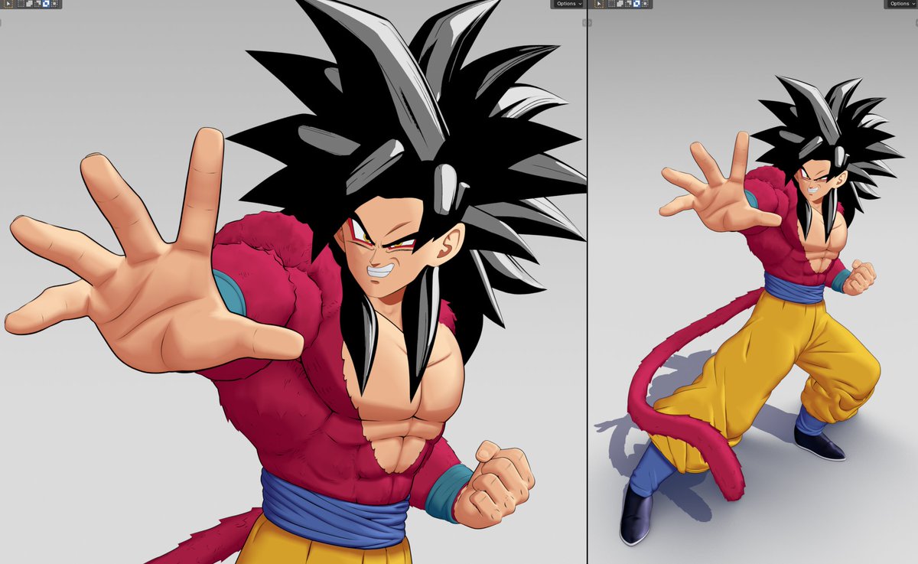Click highlighted Invert selection mode in right viewport

coord(636,4)
